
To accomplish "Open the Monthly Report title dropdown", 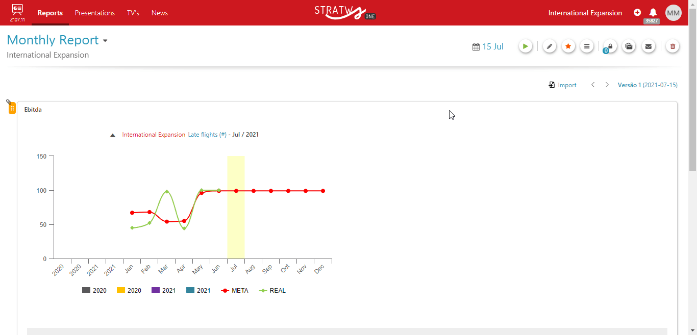I will (x=105, y=41).
